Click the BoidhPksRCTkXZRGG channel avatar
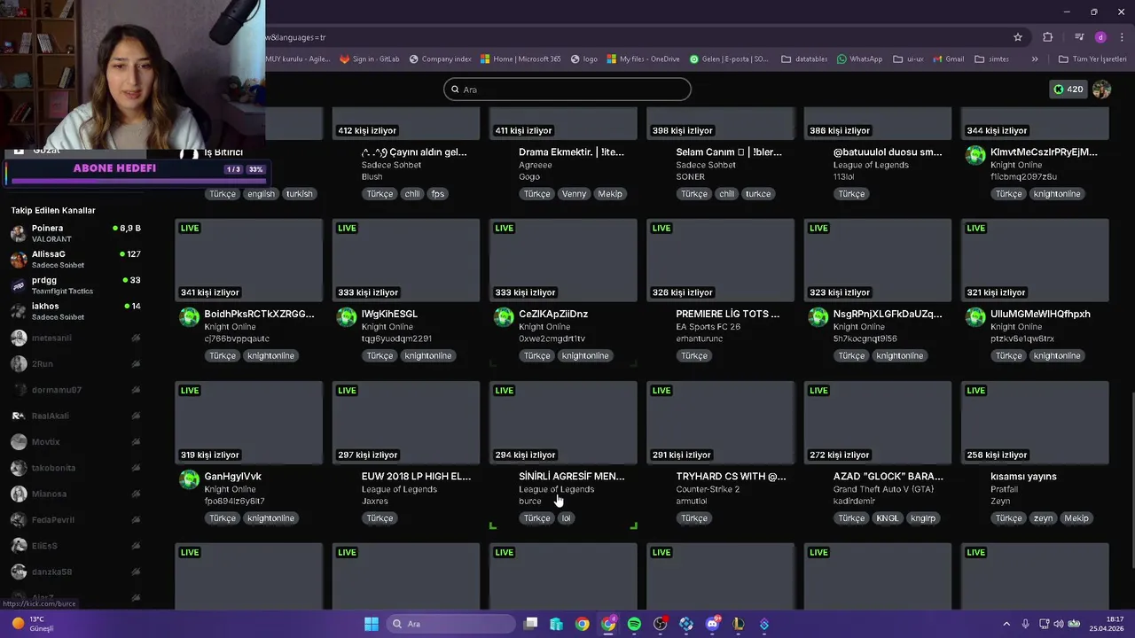 (189, 317)
